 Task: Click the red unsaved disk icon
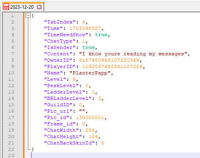(x=6, y=7)
